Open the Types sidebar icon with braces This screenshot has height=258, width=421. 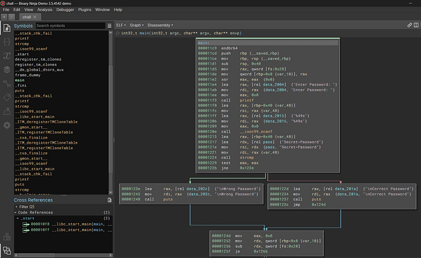[6, 41]
